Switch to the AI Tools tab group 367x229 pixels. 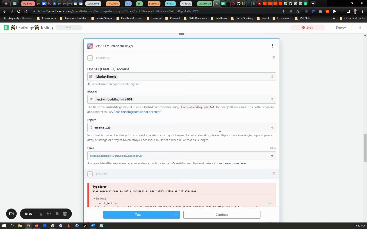click(x=186, y=3)
